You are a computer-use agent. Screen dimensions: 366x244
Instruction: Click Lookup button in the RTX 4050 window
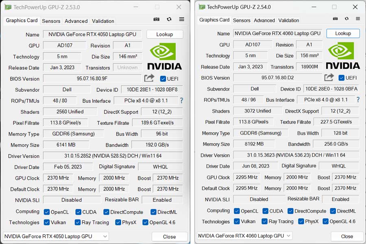[x=165, y=34]
